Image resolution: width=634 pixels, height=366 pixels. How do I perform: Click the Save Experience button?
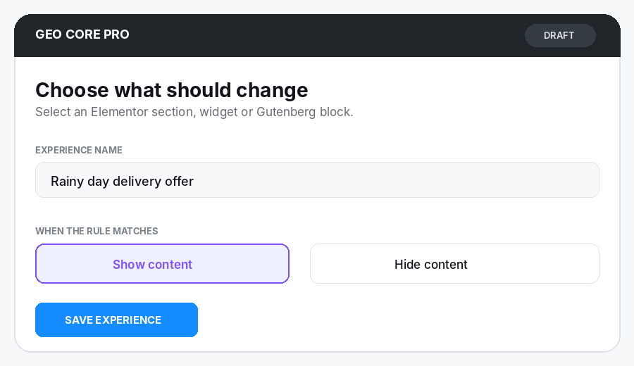tap(116, 320)
